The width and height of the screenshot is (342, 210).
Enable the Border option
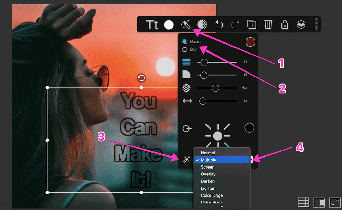(185, 42)
